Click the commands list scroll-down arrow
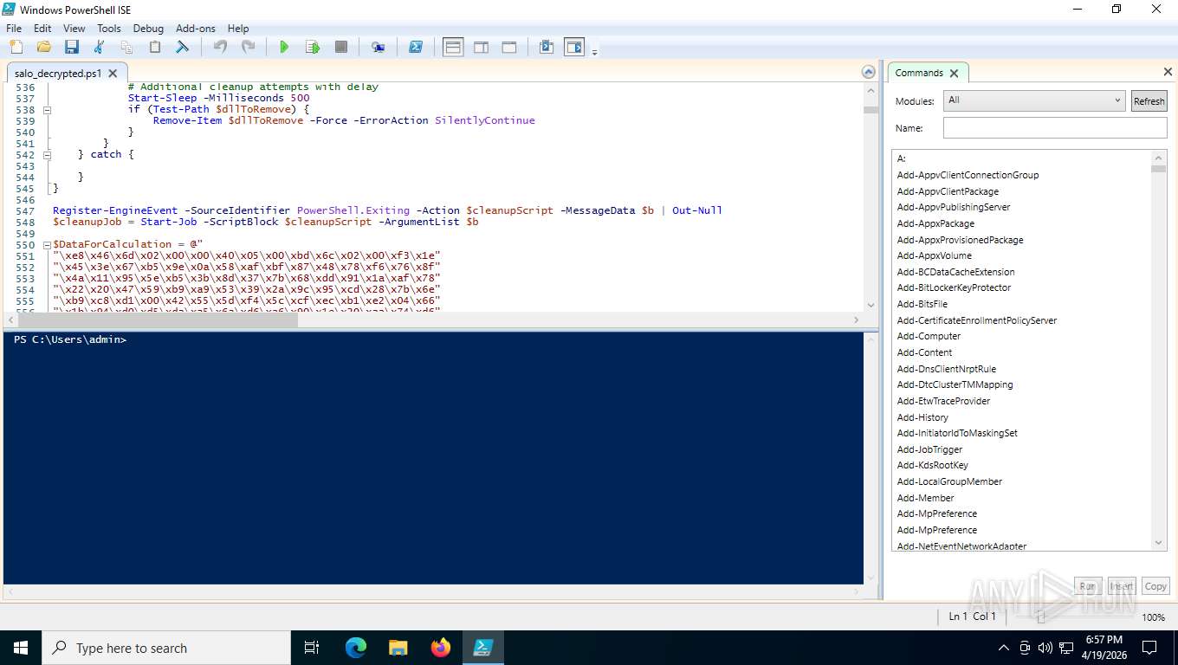 click(x=1159, y=543)
